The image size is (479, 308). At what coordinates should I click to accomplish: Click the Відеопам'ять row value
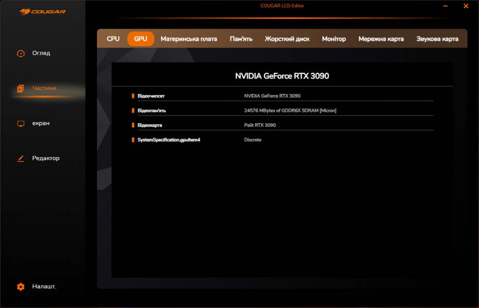click(290, 110)
